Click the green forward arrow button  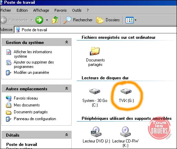tap(39, 20)
